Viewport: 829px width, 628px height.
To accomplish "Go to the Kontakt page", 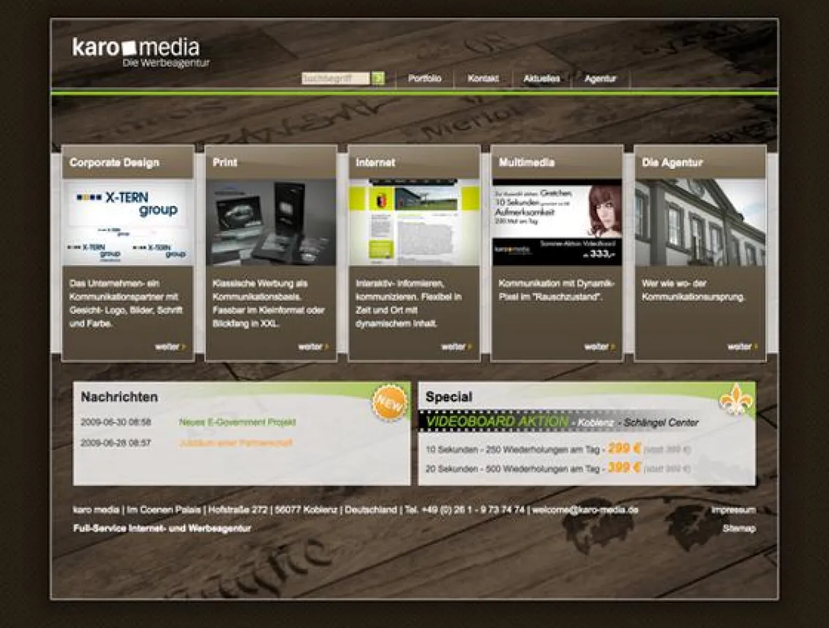I will pyautogui.click(x=483, y=79).
